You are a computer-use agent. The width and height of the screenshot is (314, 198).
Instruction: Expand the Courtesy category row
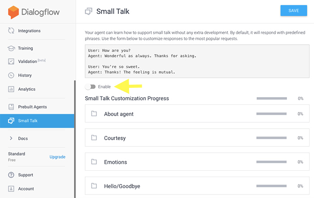pos(197,138)
